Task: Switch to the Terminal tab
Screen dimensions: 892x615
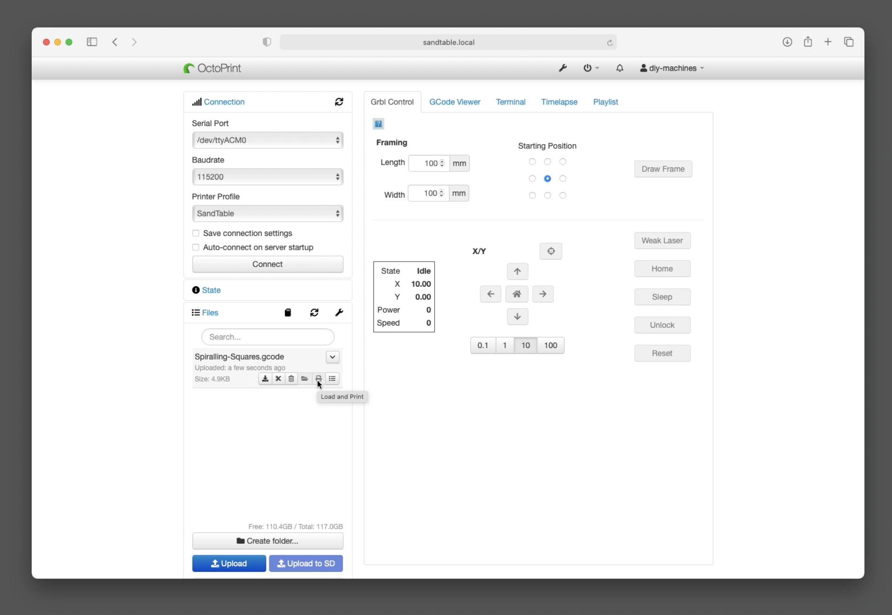Action: coord(510,102)
